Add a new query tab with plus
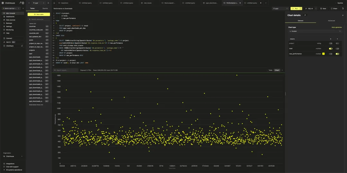This screenshot has width=347, height=173. pos(265,3)
